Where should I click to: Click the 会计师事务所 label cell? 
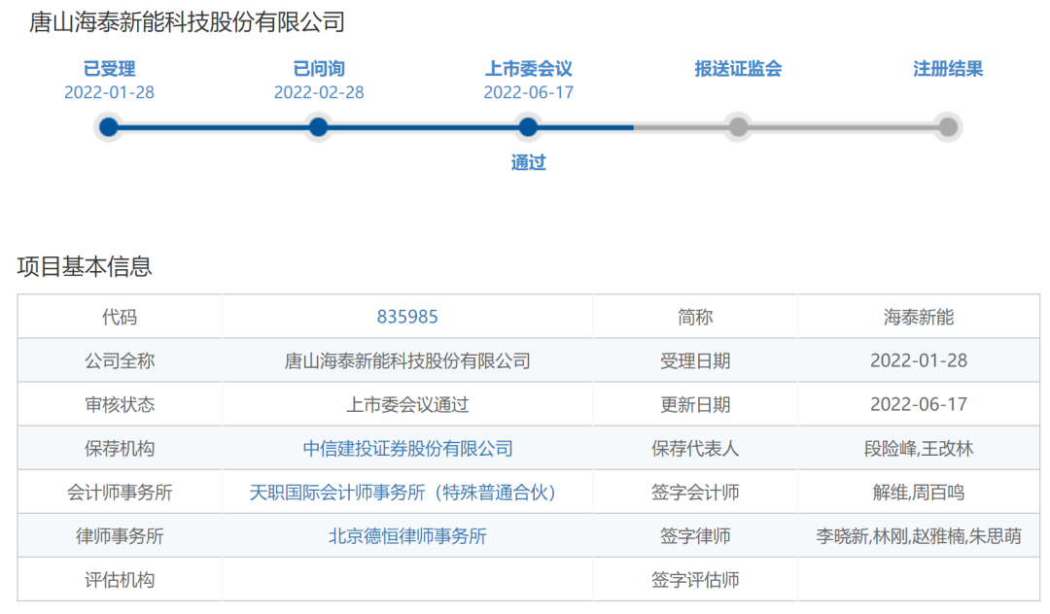coord(120,493)
